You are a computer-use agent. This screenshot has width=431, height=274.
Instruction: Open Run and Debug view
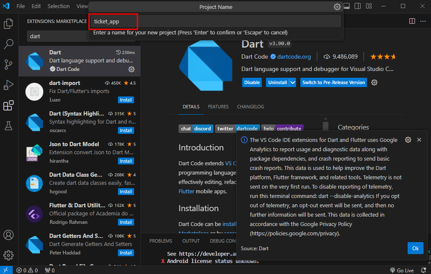click(x=8, y=85)
